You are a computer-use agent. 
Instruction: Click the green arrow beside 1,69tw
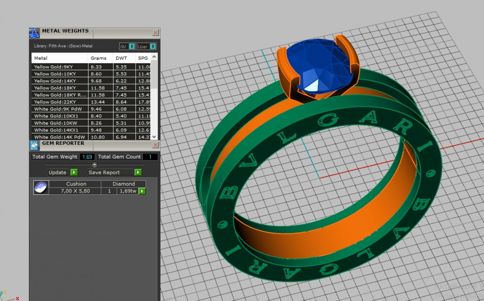tap(142, 191)
